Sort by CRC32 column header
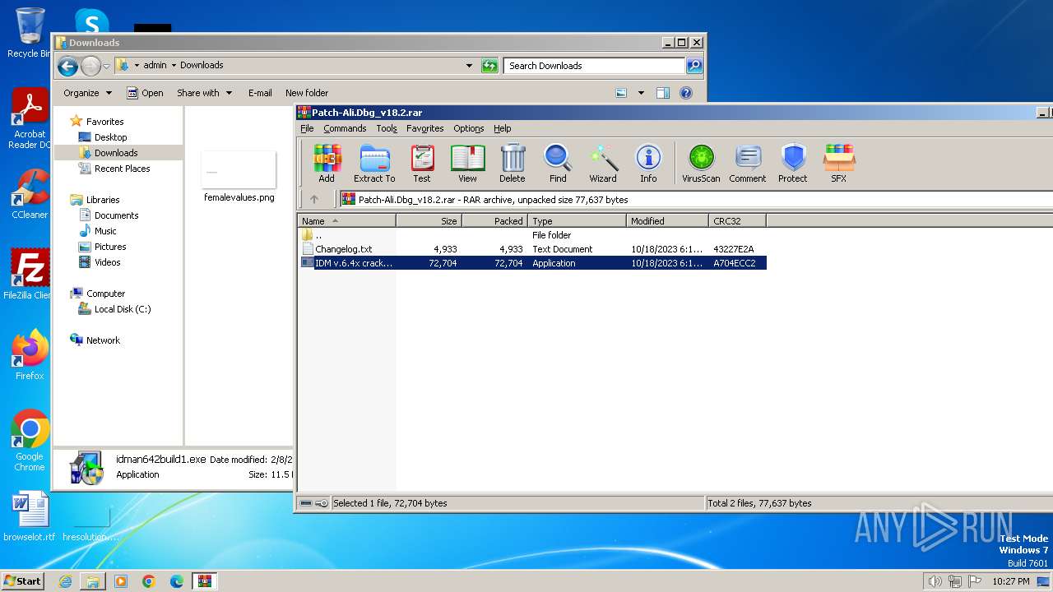The height and width of the screenshot is (592, 1053). point(737,220)
